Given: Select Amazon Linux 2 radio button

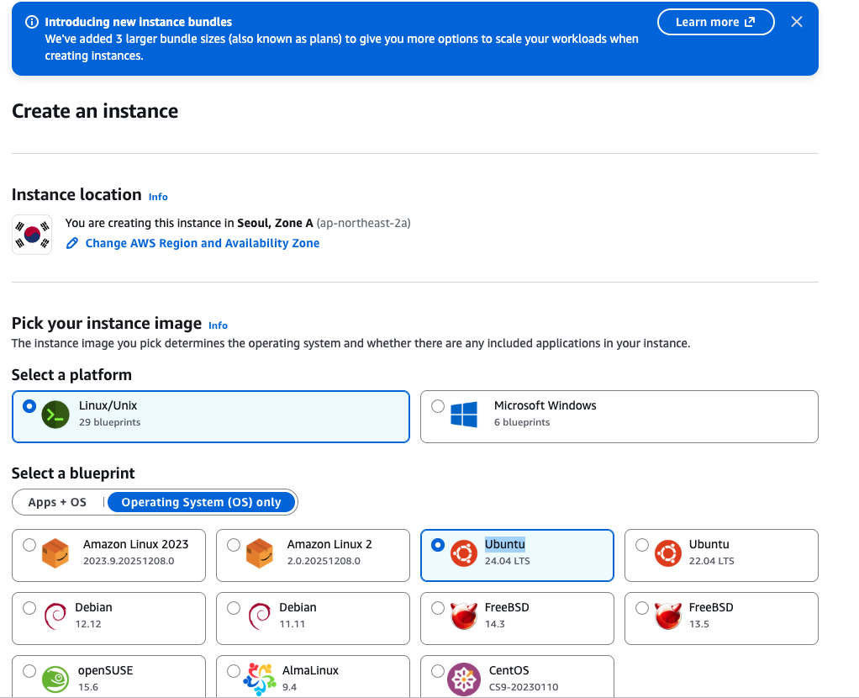Looking at the screenshot, I should [x=234, y=545].
